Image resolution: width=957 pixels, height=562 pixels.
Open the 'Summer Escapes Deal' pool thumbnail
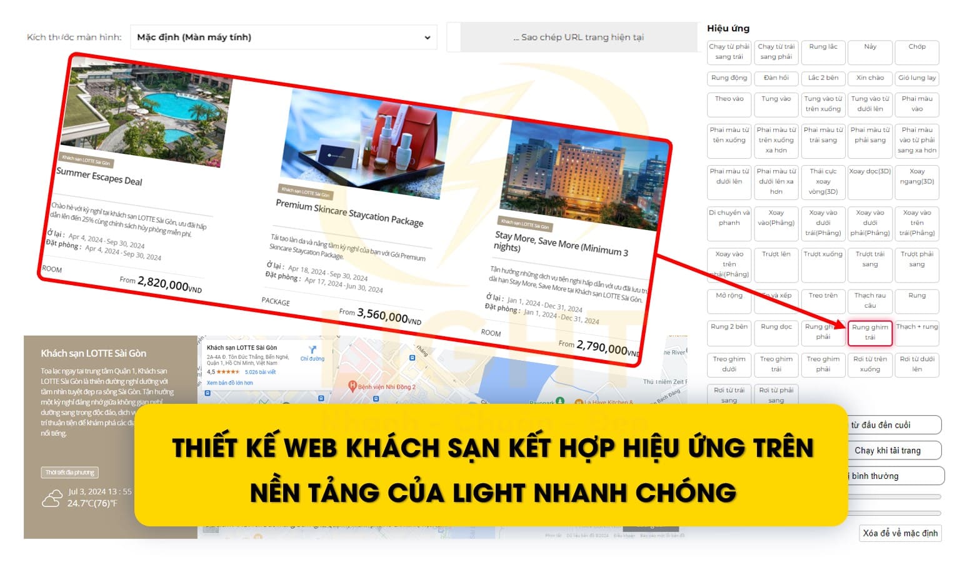point(146,113)
